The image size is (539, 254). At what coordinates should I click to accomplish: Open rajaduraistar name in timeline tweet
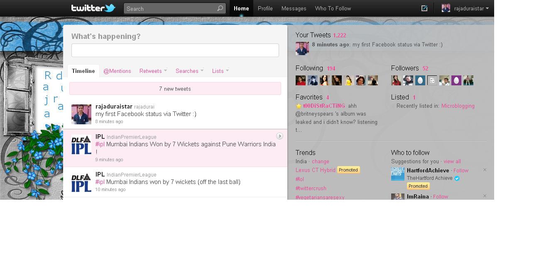(114, 106)
